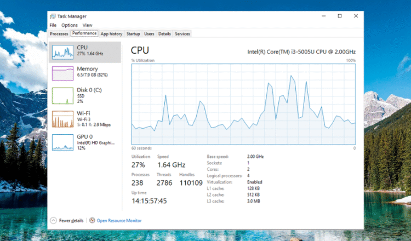Viewport: 411px width, 241px height.
Task: Click the L1 cache value "128 KB"
Action: pos(253,188)
